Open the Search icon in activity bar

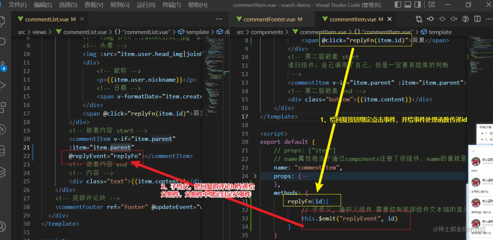coord(3,42)
